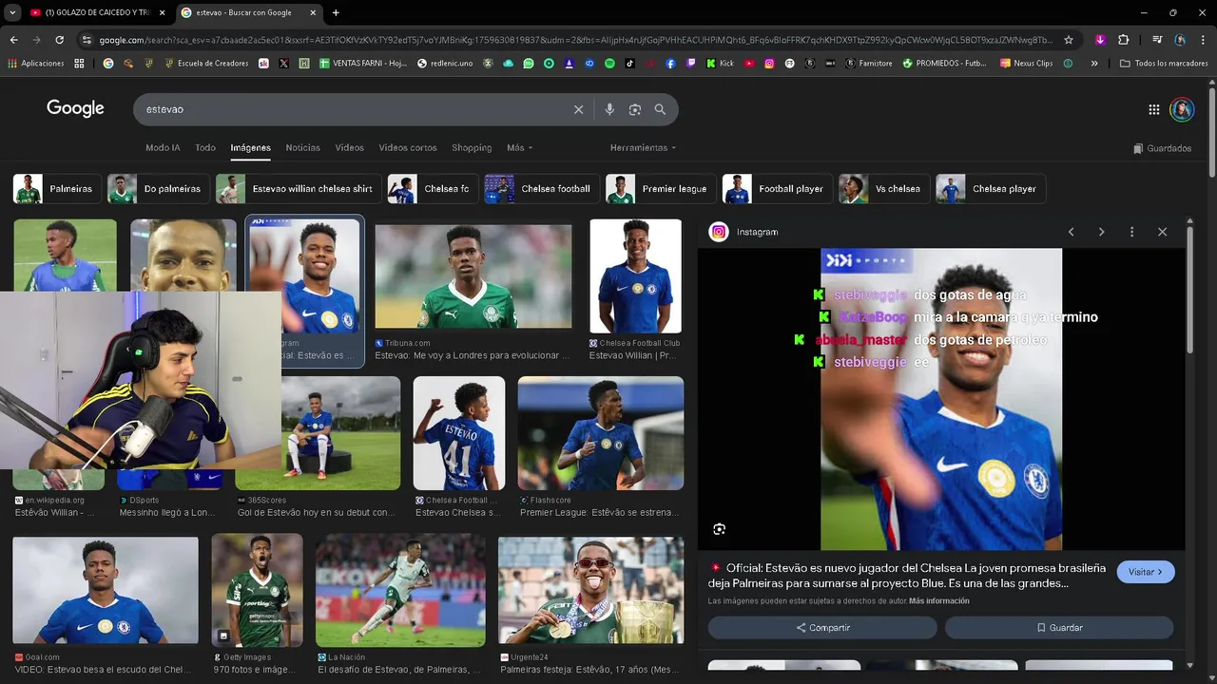
Task: Open the browser Extensions puzzle icon
Action: point(1123,40)
